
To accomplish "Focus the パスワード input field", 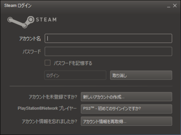I will click(x=108, y=51).
